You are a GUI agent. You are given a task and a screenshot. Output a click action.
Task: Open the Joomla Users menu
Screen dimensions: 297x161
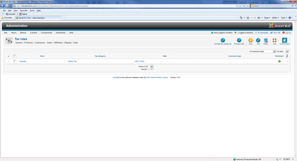(14, 33)
